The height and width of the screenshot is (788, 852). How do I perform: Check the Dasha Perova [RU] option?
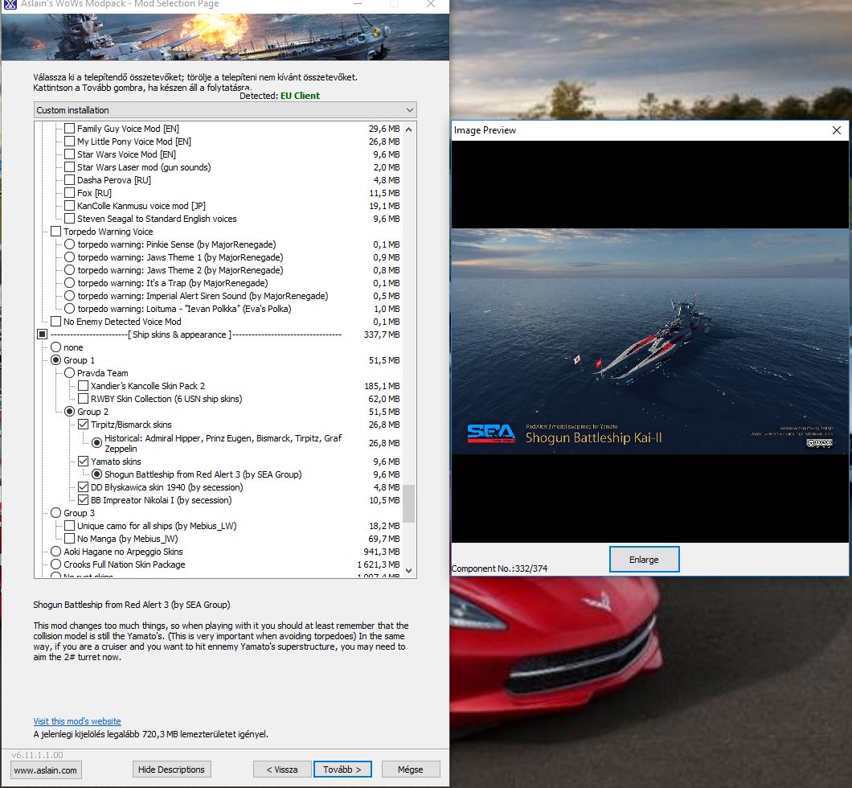[70, 180]
